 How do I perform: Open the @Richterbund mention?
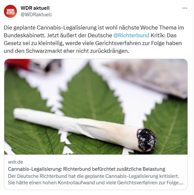(131, 35)
